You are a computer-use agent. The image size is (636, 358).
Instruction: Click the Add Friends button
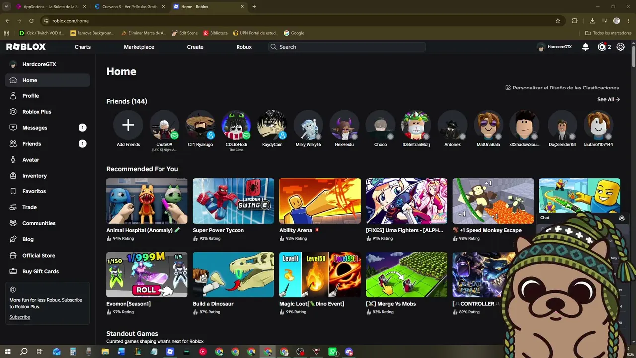[128, 125]
